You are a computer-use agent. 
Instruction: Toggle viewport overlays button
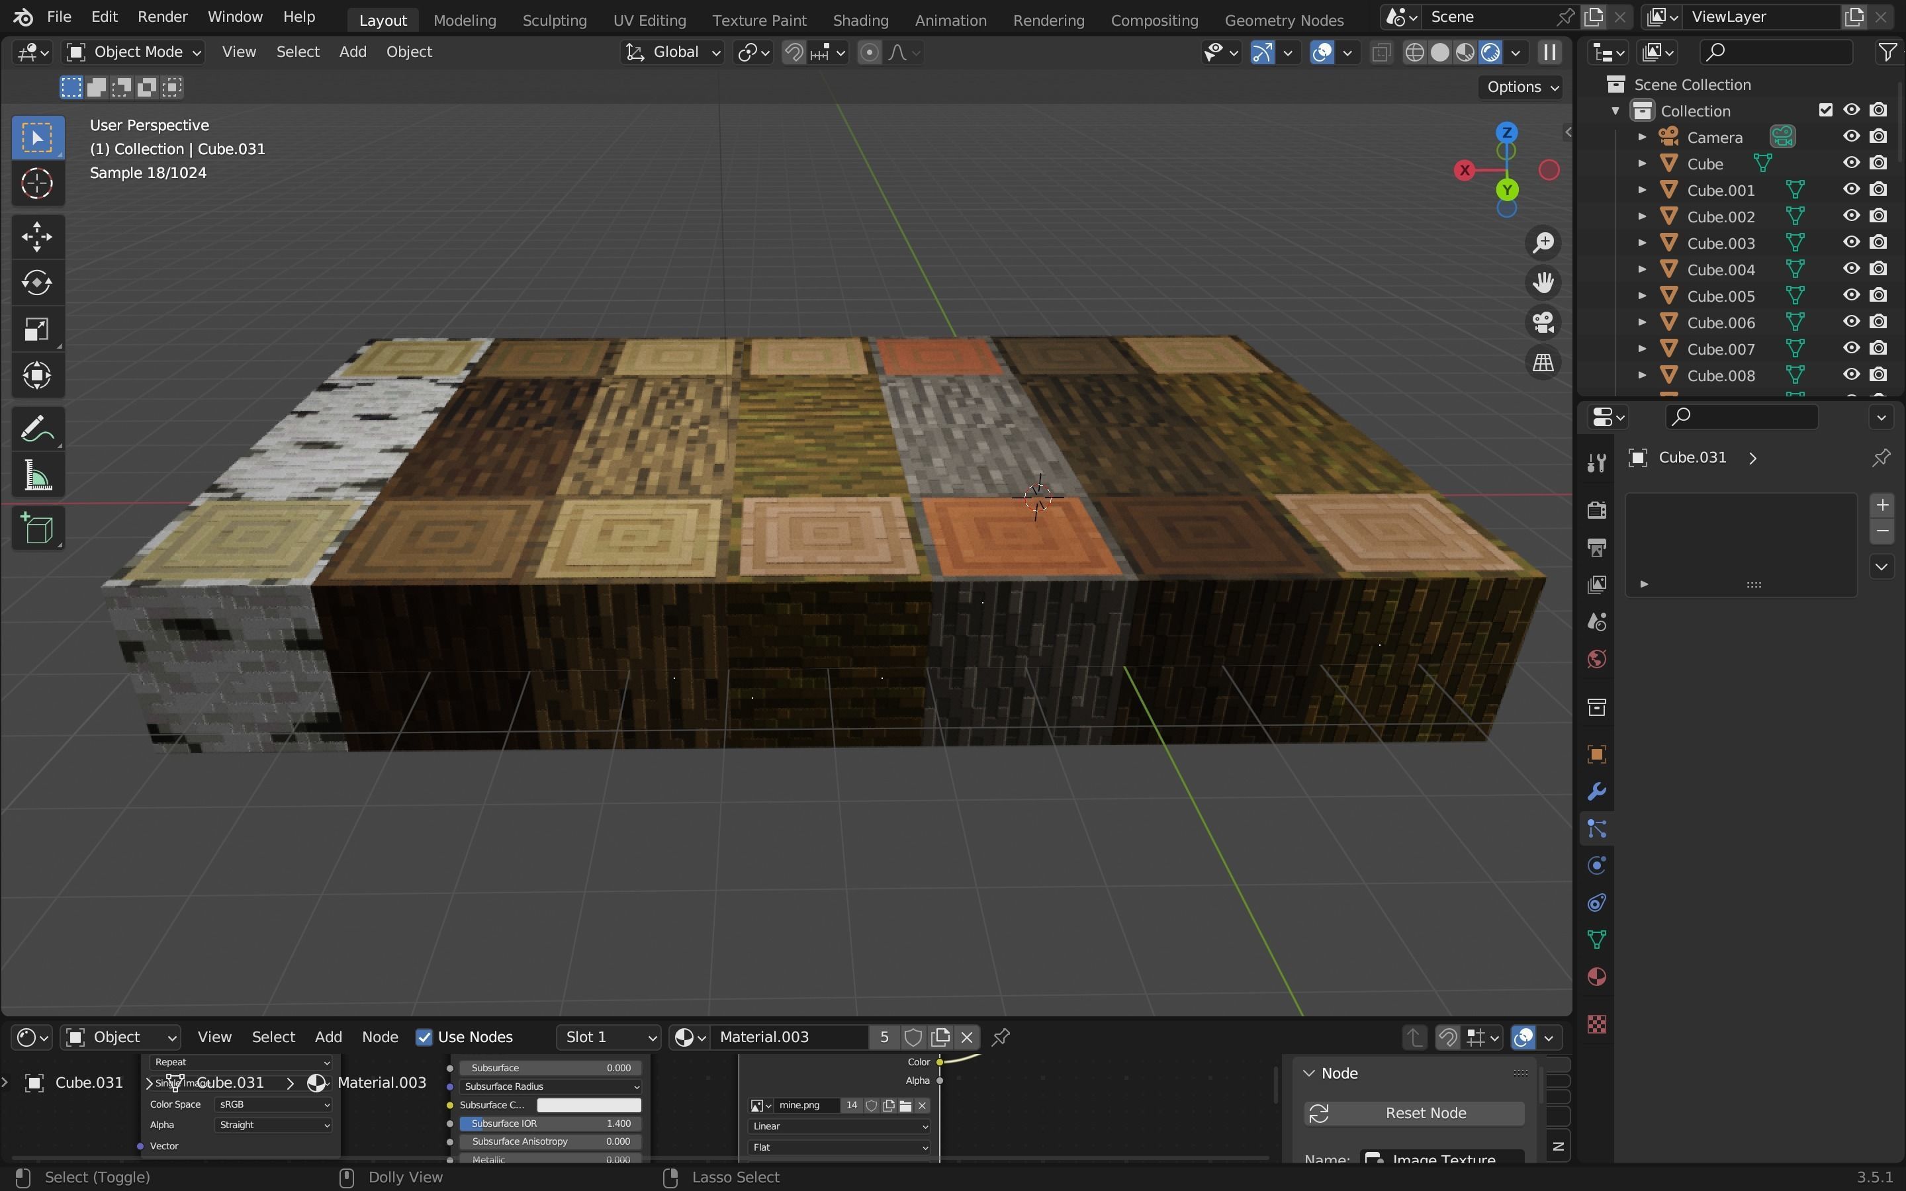(x=1322, y=52)
